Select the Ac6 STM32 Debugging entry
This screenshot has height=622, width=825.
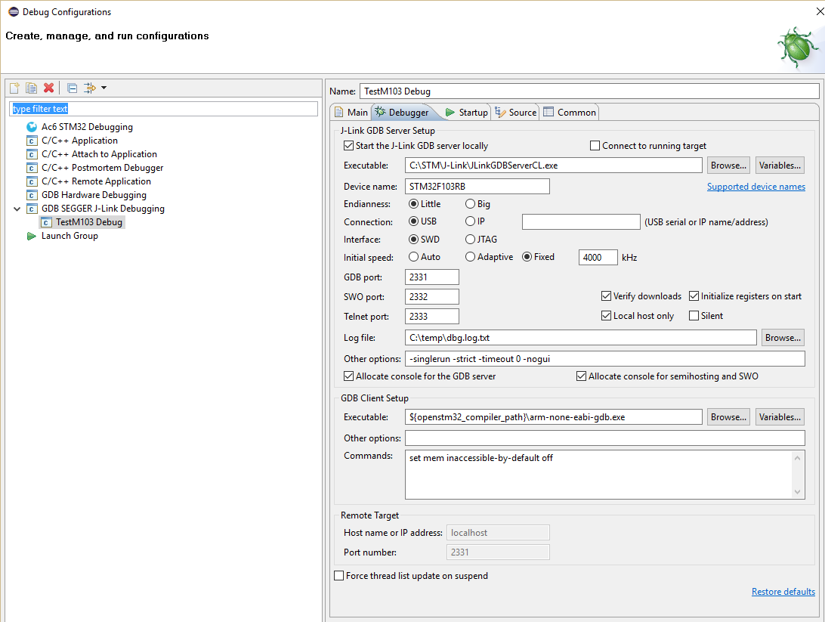tap(88, 127)
